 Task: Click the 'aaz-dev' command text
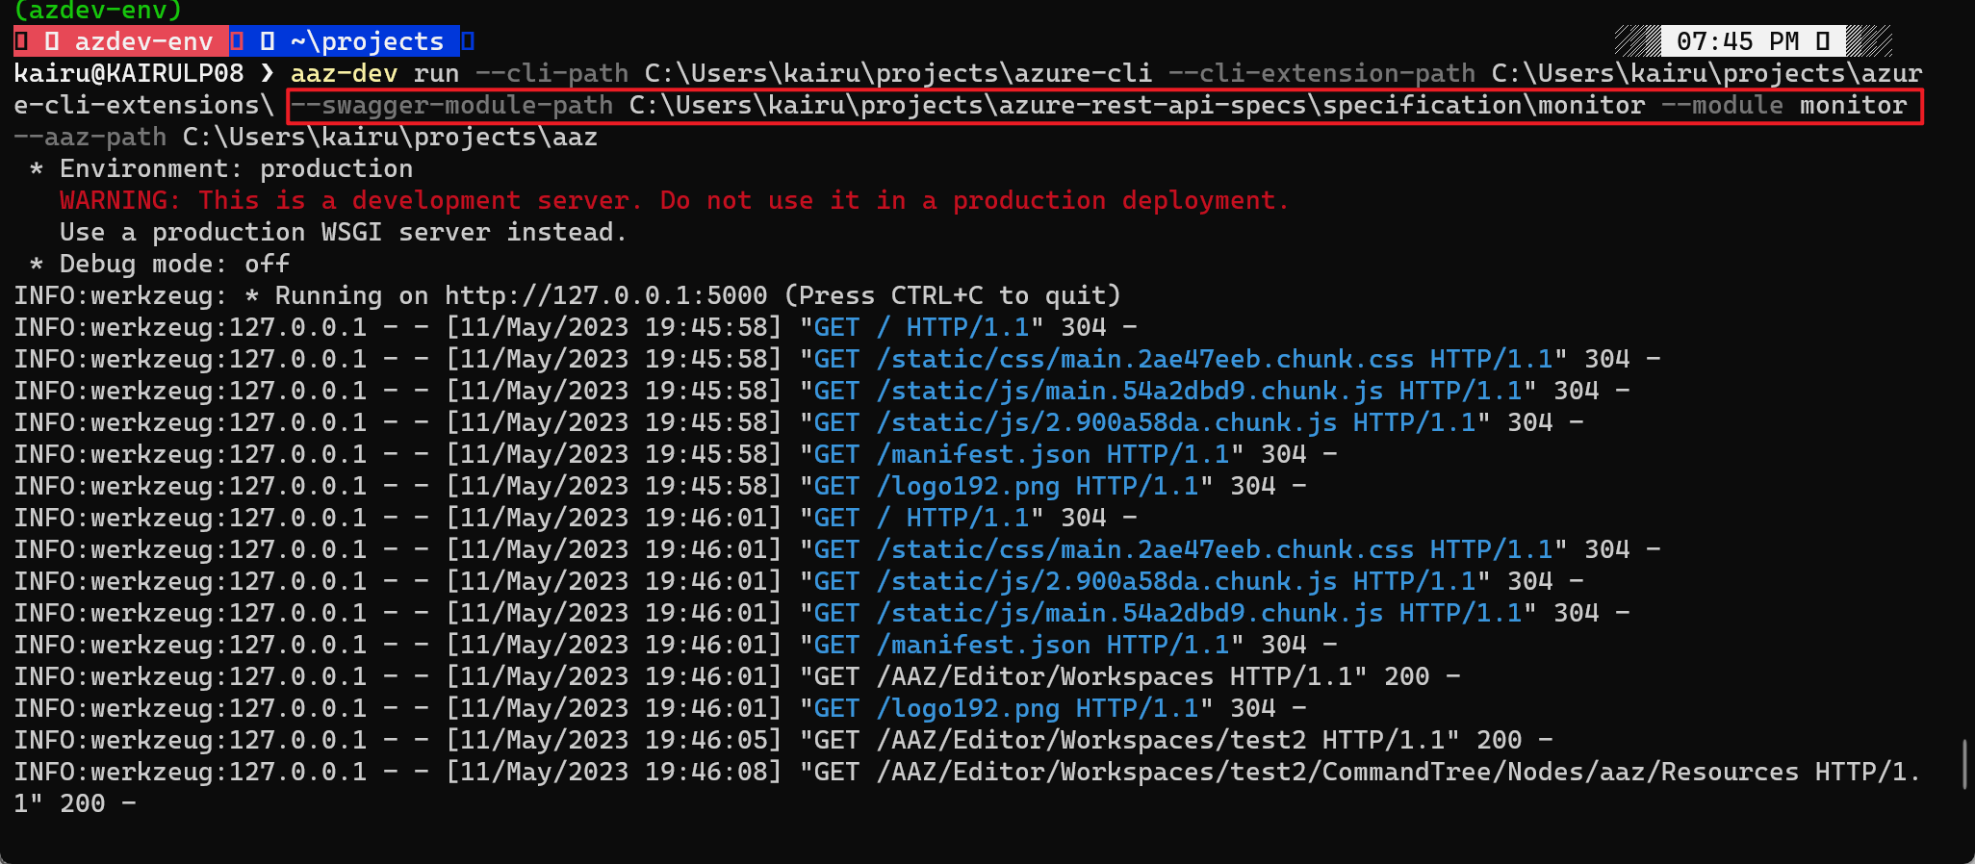point(344,73)
